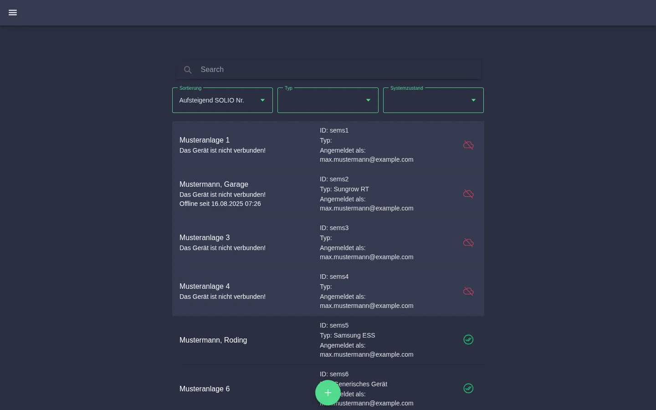Open the Mustermann, Garage entry
This screenshot has height=410, width=656.
point(328,194)
